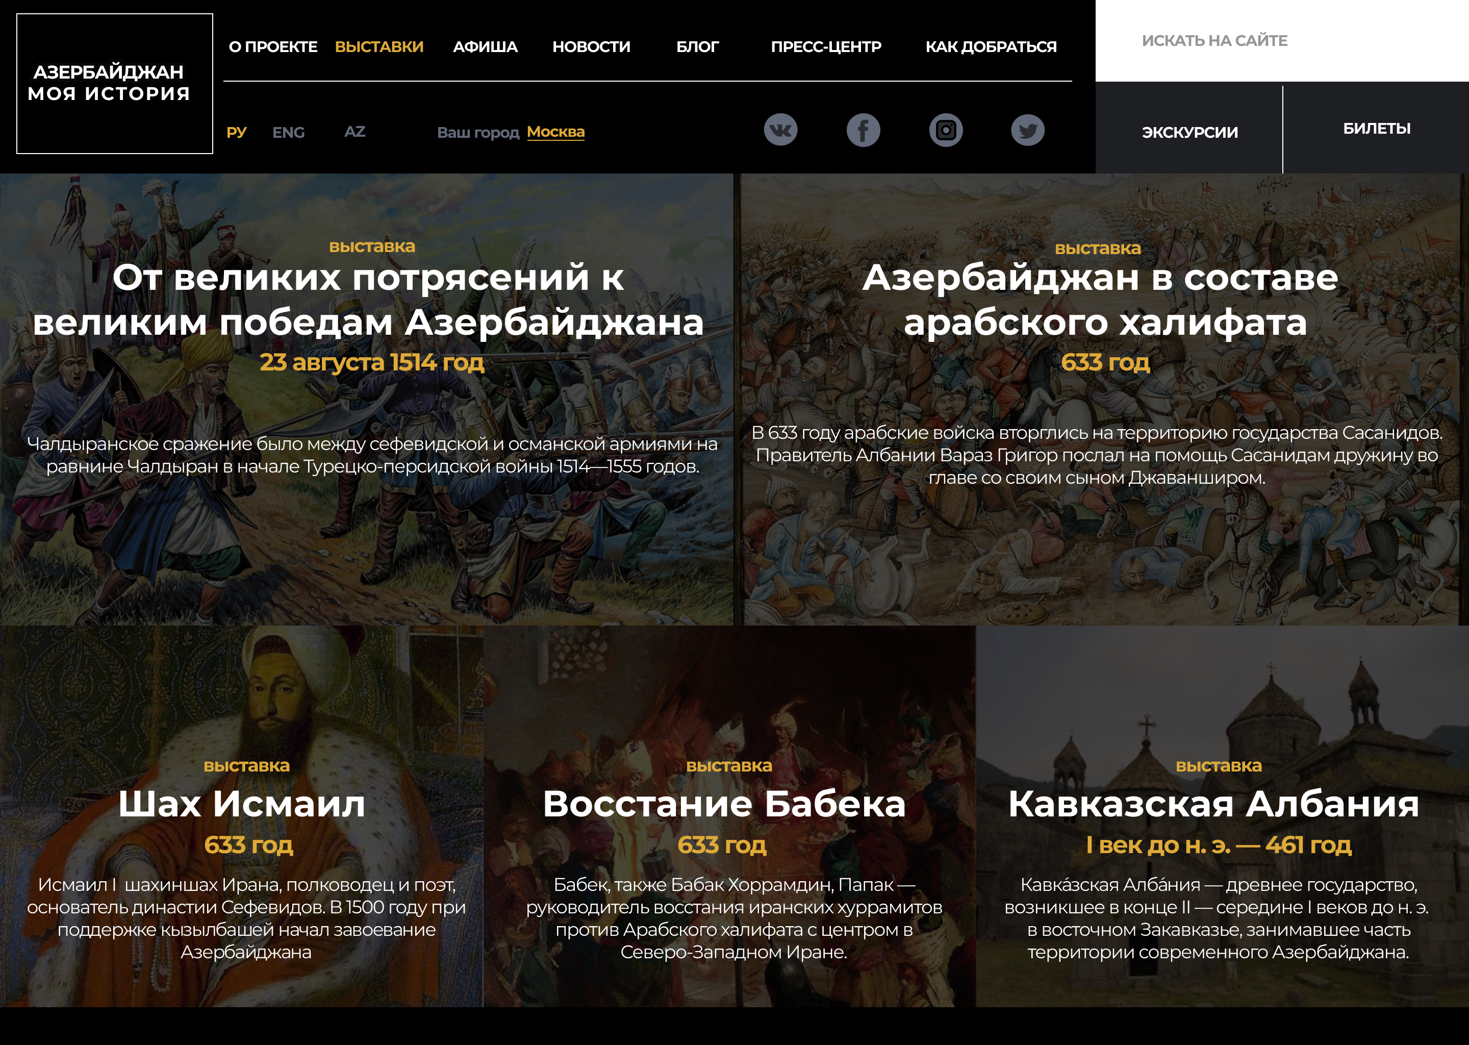Click the 'Ваш город' label
The image size is (1469, 1045).
coord(478,133)
